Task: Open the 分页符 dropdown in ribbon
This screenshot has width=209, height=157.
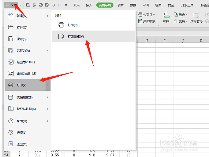Action: tap(147, 15)
